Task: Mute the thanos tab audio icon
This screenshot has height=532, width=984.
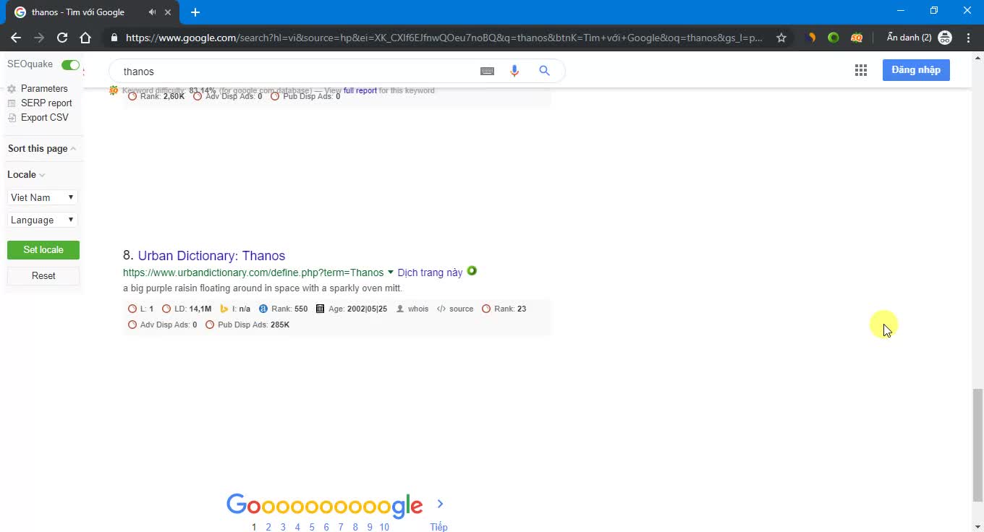Action: coord(152,12)
